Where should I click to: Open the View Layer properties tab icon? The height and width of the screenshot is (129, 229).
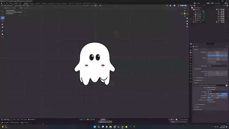191,55
